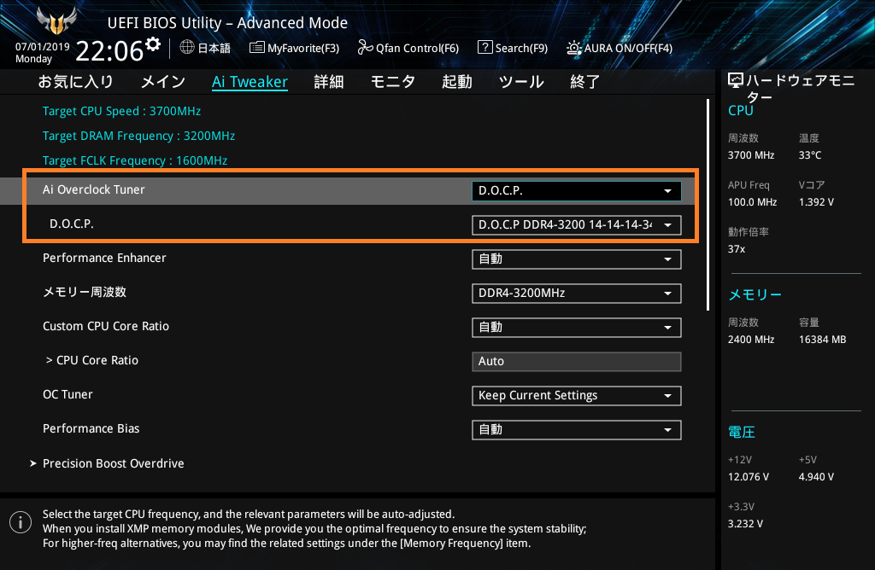Click the 日本語 language label
This screenshot has height=570, width=875.
click(x=214, y=48)
